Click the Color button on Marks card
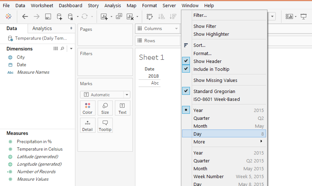 (87, 108)
